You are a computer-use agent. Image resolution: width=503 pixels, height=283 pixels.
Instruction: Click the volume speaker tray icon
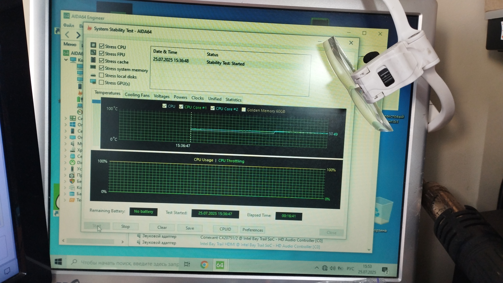click(332, 268)
